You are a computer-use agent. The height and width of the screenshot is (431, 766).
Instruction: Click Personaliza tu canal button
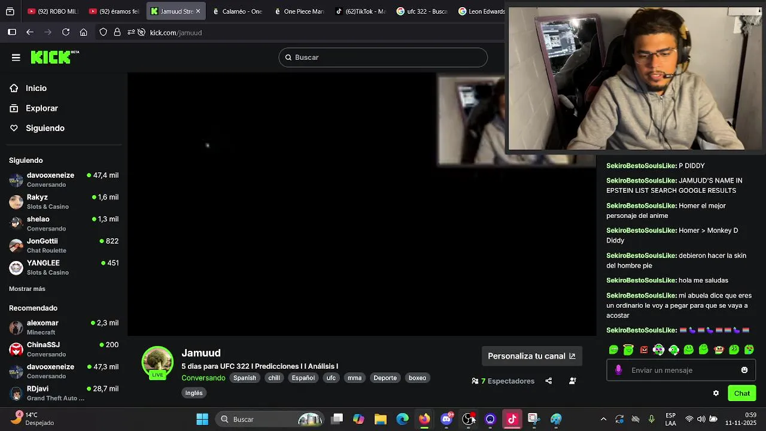[531, 356]
